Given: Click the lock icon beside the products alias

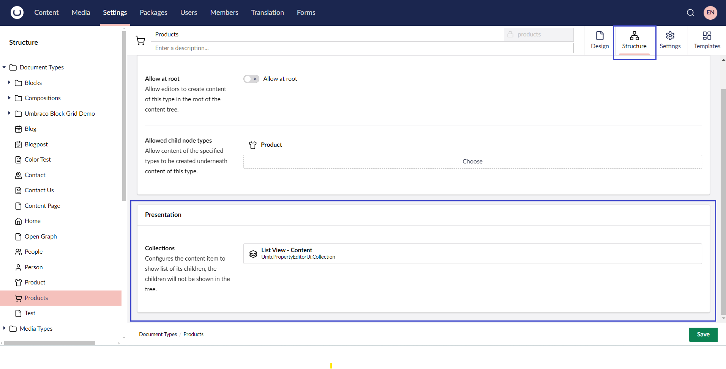Looking at the screenshot, I should pos(510,34).
